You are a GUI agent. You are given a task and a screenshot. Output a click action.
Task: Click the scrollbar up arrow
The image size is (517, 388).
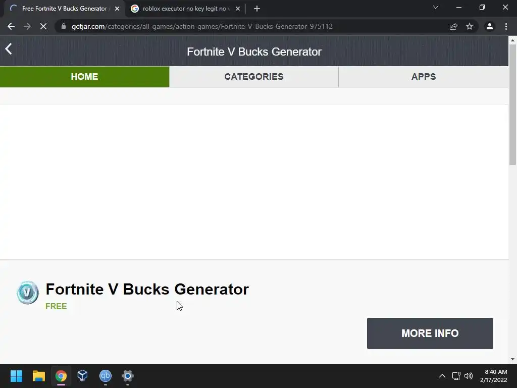tap(512, 40)
